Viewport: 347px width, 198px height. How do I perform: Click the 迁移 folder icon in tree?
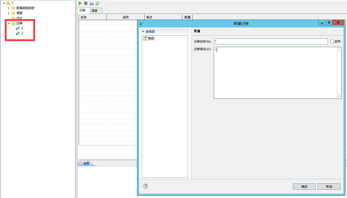pyautogui.click(x=13, y=23)
